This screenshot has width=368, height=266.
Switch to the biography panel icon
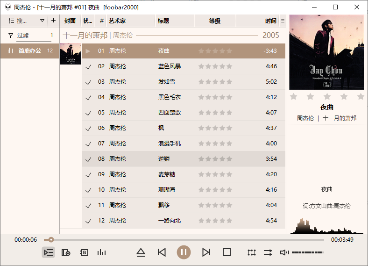pos(84,252)
